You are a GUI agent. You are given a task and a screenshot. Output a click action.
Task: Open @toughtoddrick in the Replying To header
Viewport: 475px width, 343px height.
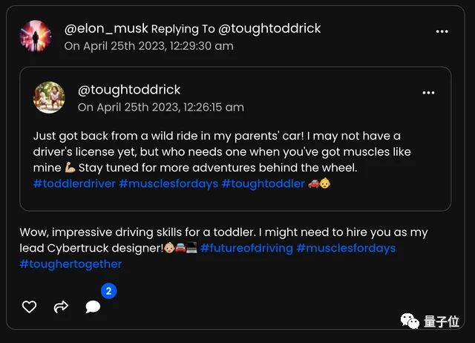pyautogui.click(x=269, y=28)
